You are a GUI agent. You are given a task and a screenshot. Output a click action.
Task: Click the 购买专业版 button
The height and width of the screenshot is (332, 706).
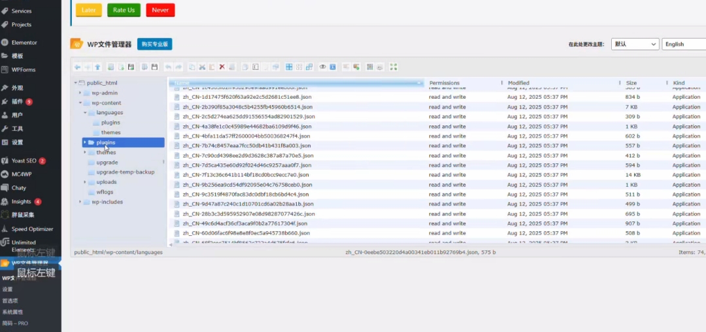pos(154,44)
